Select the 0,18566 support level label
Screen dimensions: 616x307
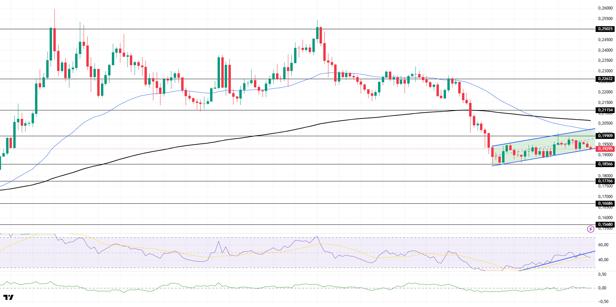(x=605, y=164)
